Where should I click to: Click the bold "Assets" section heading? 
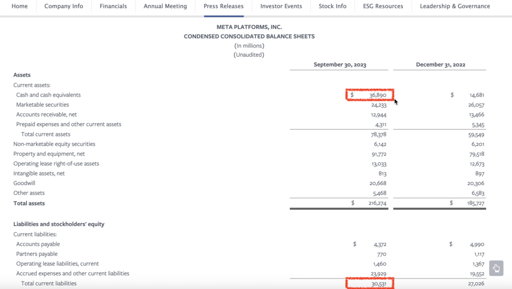(x=22, y=75)
